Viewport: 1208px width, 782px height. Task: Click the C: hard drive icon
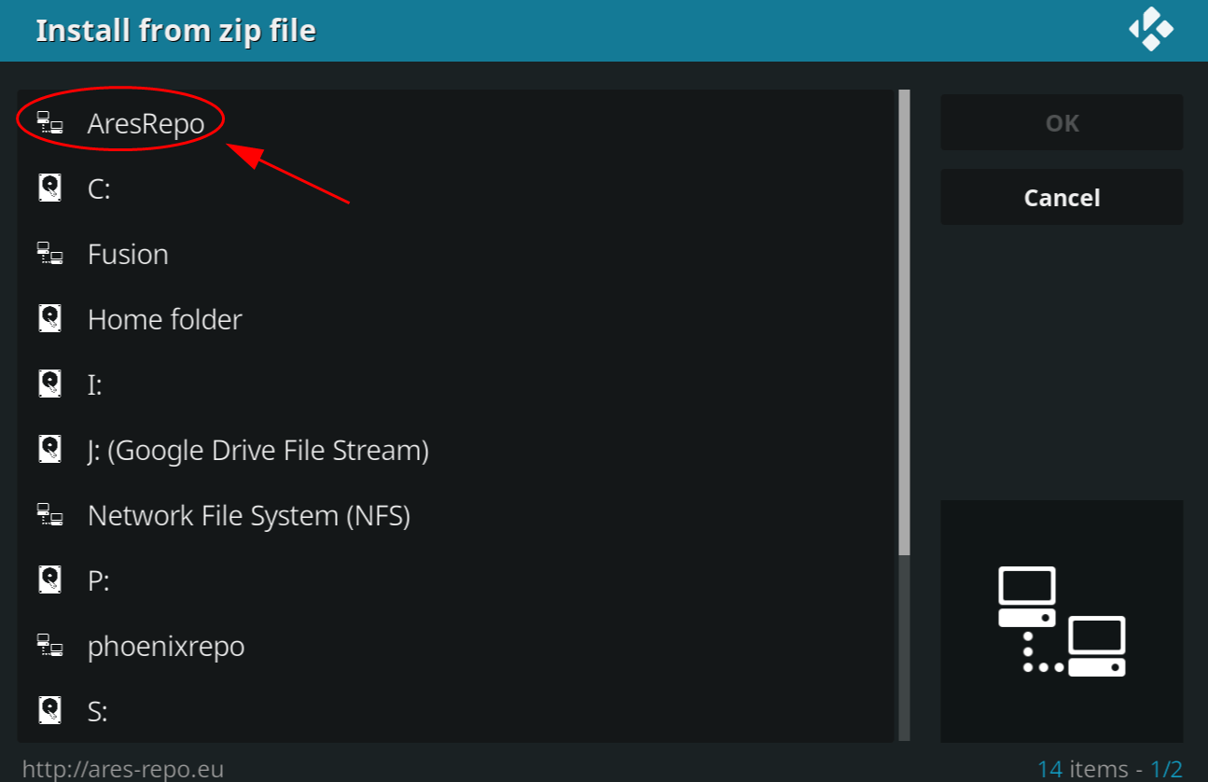49,189
